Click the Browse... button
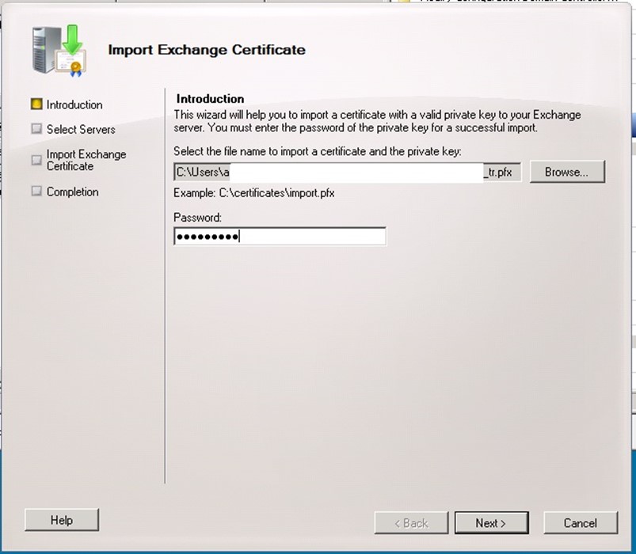The image size is (636, 554). click(x=567, y=172)
